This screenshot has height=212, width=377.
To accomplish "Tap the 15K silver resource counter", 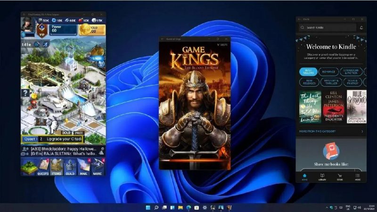I will coord(97,20).
